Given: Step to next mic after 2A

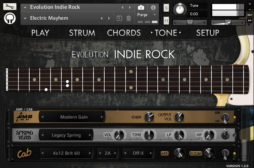Looking at the screenshot, I should pyautogui.click(x=115, y=153).
